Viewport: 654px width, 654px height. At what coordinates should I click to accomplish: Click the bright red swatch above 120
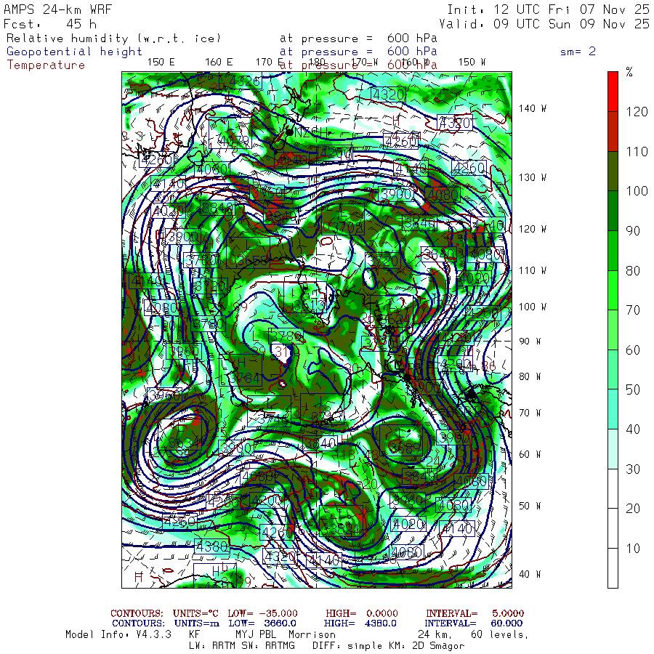pyautogui.click(x=613, y=91)
